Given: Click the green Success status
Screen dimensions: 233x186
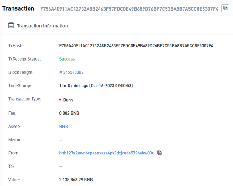Looking at the screenshot, I should tap(67, 59).
